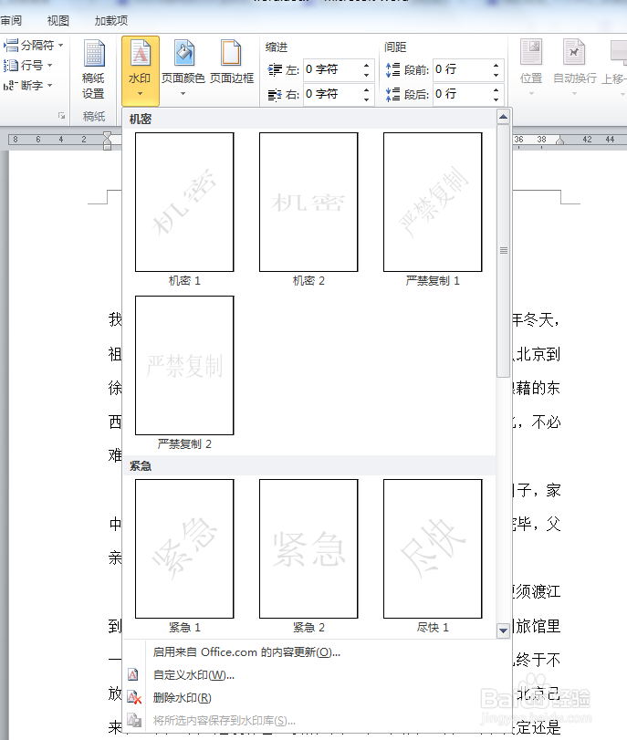Switch to the 视图 view tab
The height and width of the screenshot is (740, 627).
[58, 20]
